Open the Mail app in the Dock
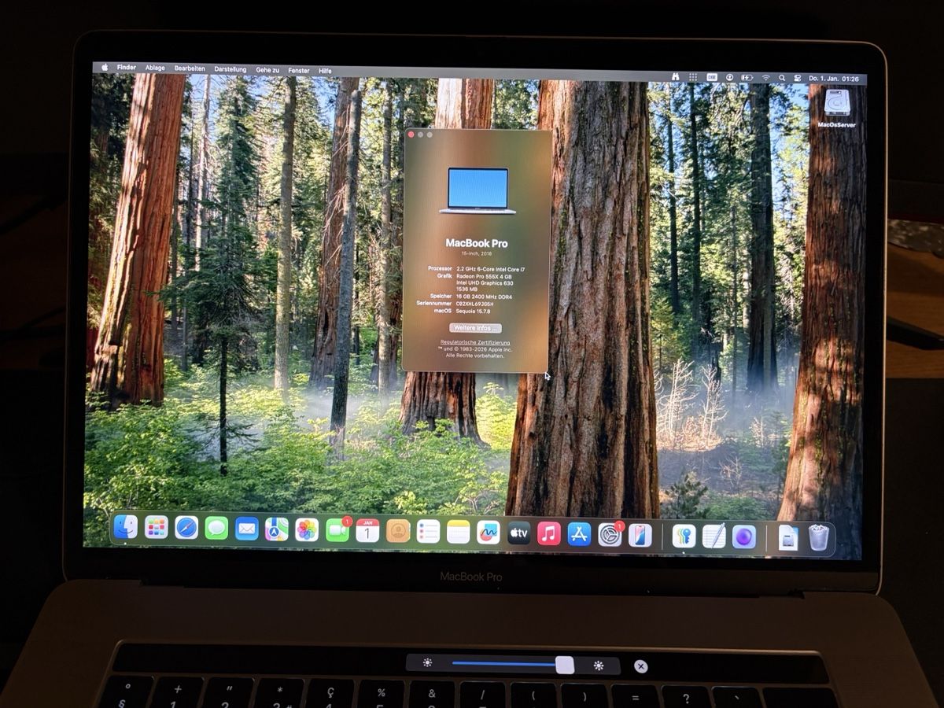Image resolution: width=944 pixels, height=708 pixels. tap(247, 529)
